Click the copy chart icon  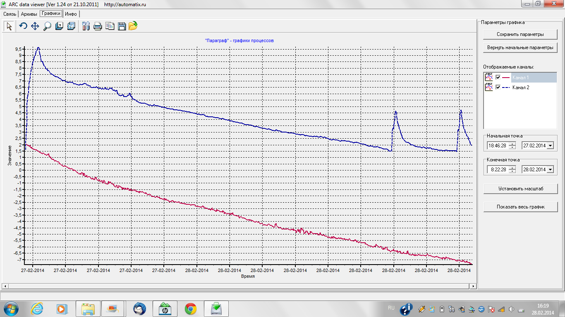[x=110, y=26]
